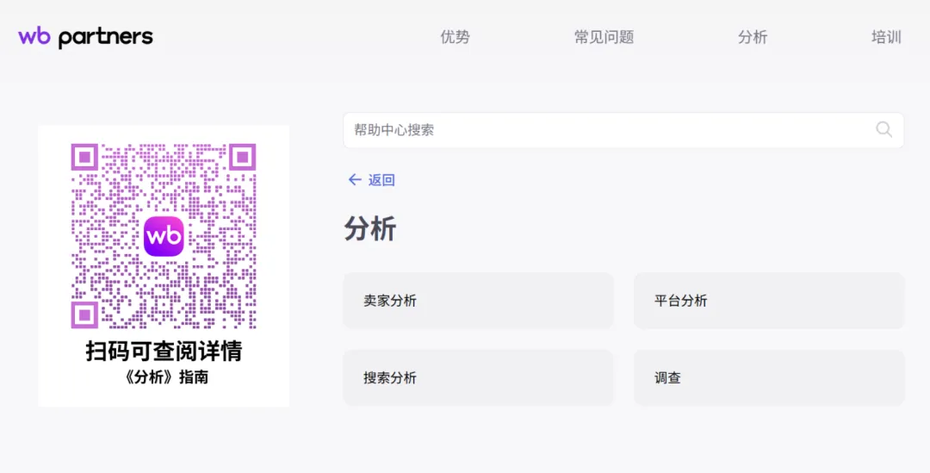
Task: Open the 常见问题 menu item
Action: point(604,37)
